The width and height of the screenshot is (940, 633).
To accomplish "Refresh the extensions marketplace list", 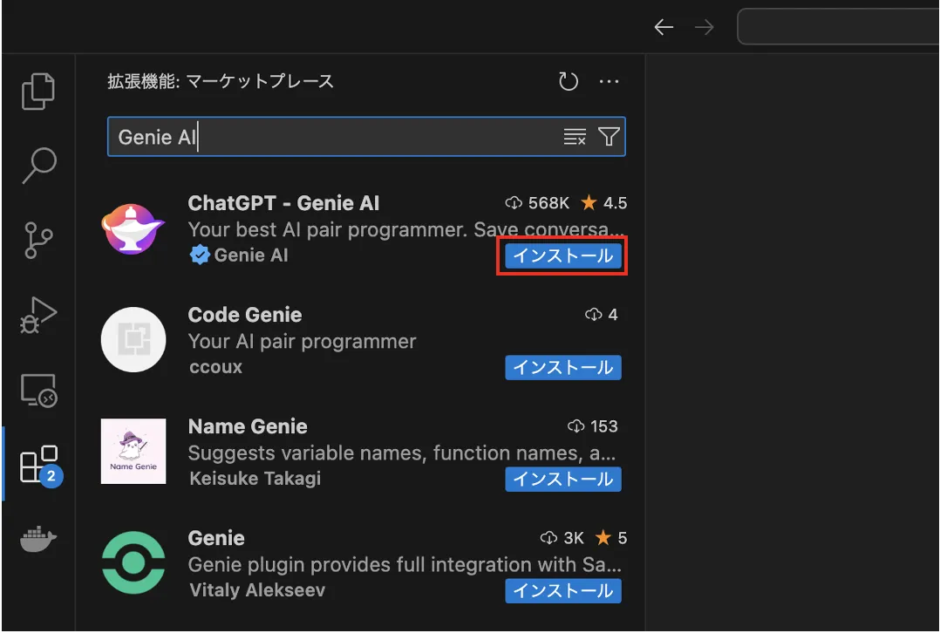I will 569,81.
